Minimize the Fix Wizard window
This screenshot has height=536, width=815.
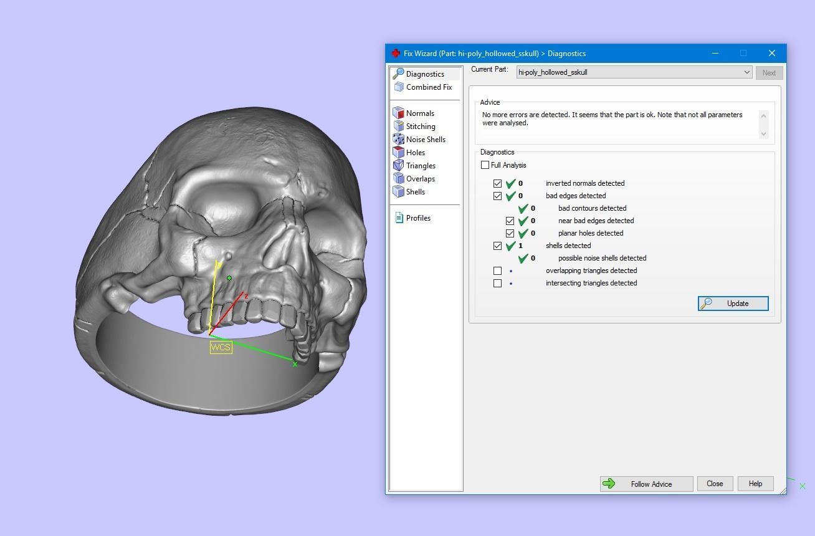(x=715, y=53)
